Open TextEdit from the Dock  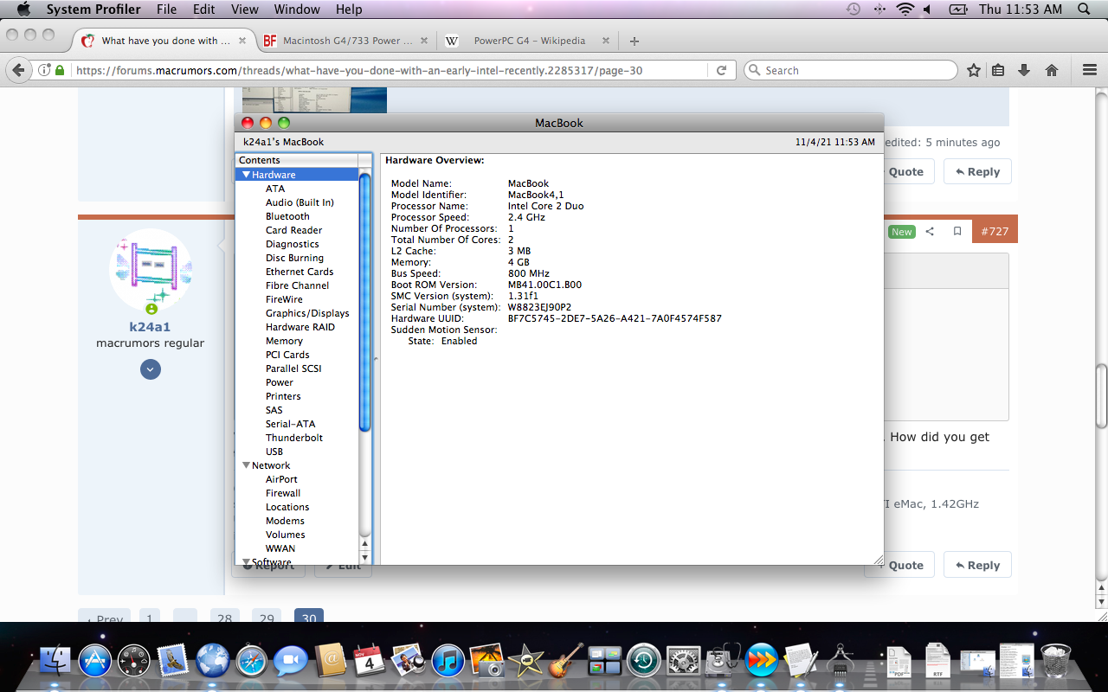(801, 660)
